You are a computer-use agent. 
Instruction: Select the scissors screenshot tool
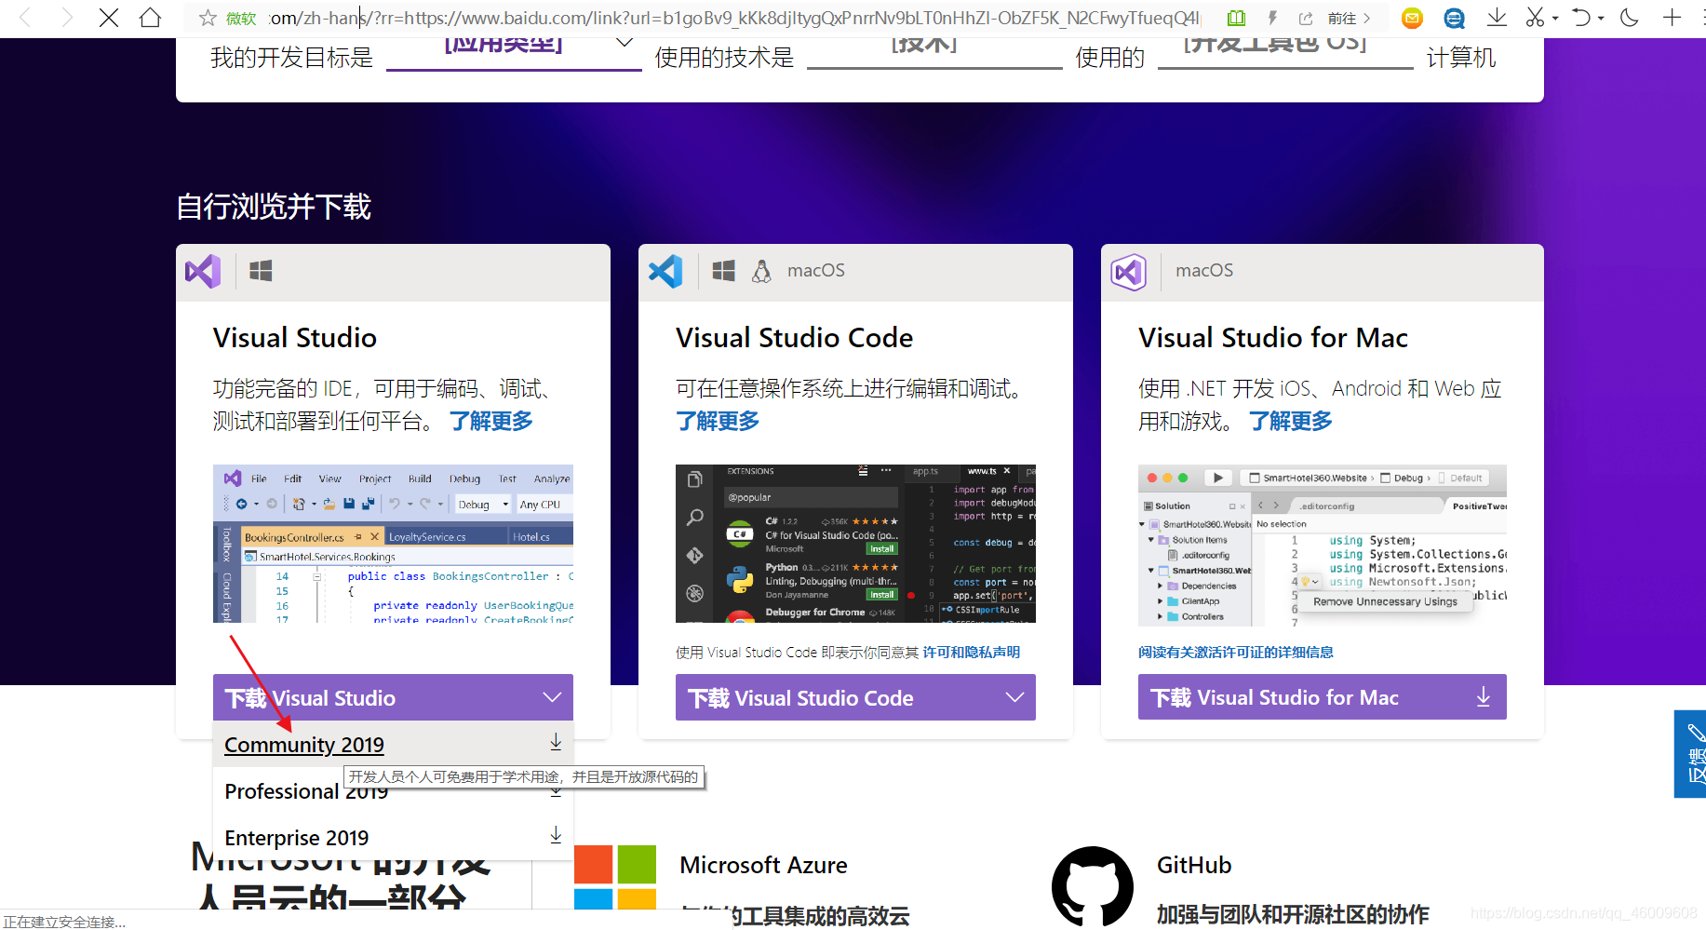1535,18
